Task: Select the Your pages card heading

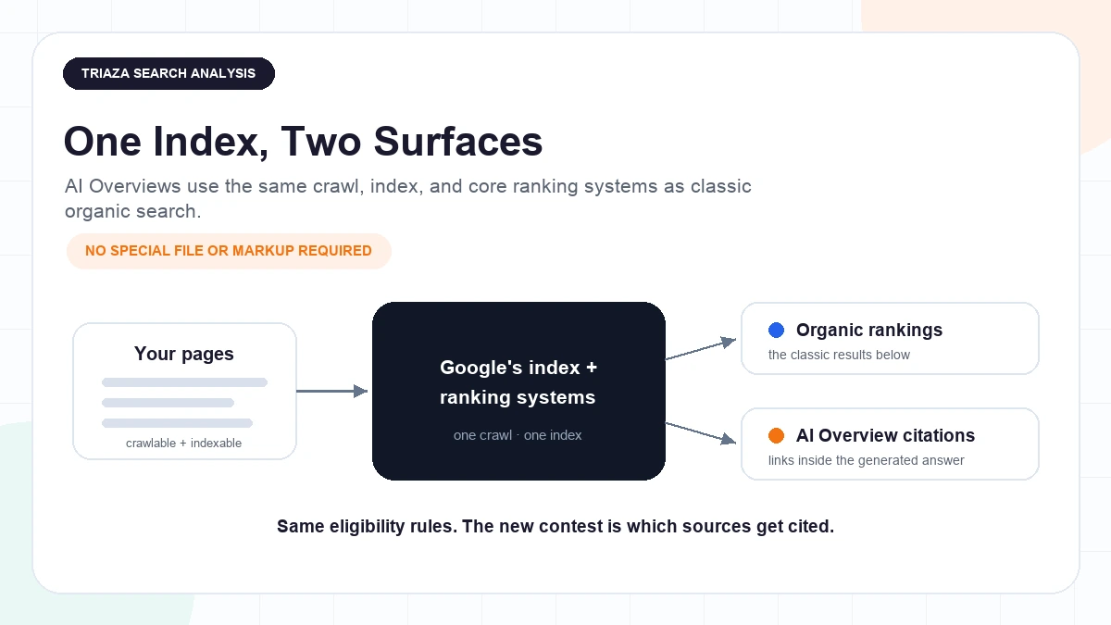Action: [184, 354]
